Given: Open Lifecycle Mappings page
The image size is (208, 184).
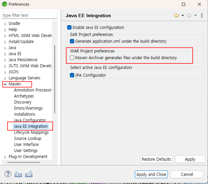Looking at the screenshot, I should point(31,132).
